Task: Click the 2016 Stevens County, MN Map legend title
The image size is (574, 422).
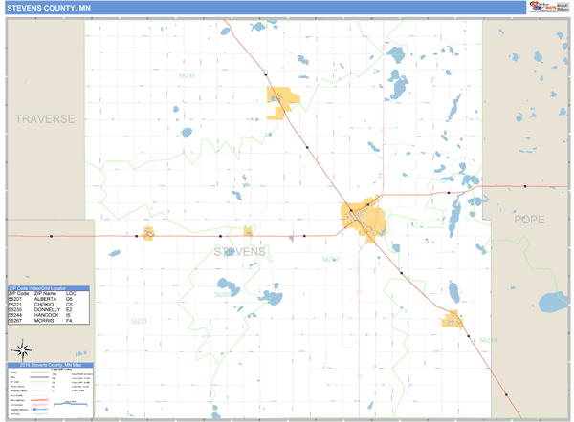Action: tap(46, 365)
